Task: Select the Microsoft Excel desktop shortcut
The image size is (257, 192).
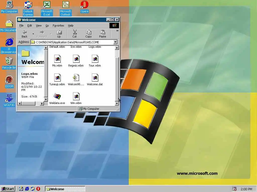Action: tap(47, 8)
